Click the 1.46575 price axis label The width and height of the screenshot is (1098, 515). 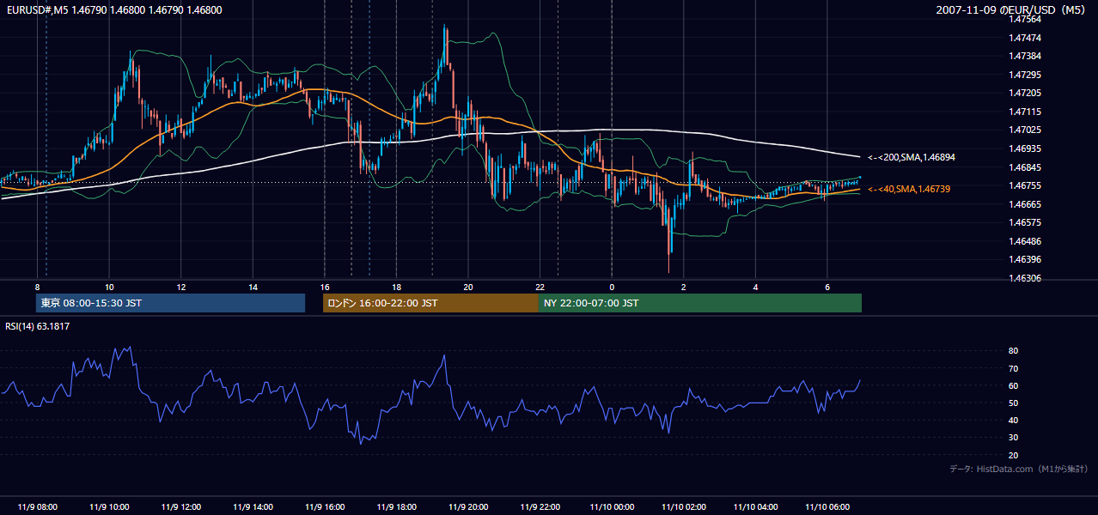pyautogui.click(x=1025, y=222)
